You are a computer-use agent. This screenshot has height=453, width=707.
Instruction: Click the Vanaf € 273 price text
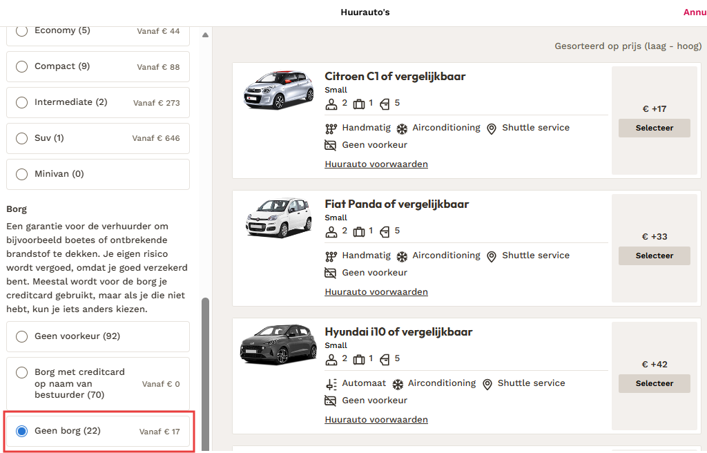(157, 103)
